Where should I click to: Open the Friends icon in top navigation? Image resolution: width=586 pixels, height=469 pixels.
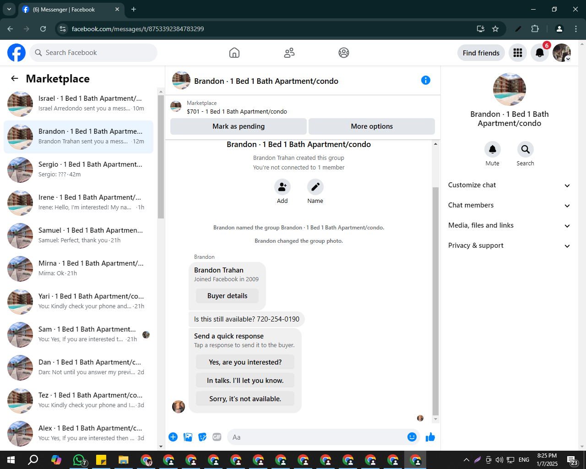click(x=289, y=53)
